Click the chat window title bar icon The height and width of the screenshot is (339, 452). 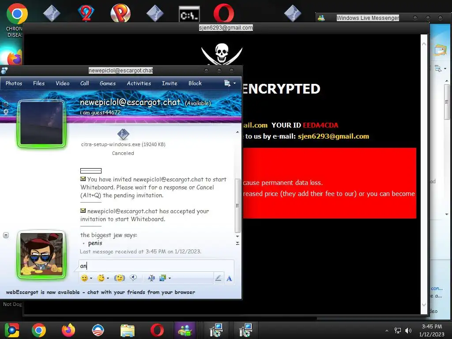point(4,70)
